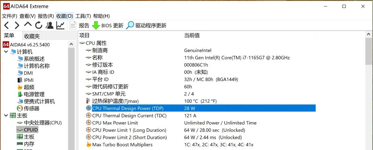Click the up arrow toolbar icon

click(x=28, y=25)
